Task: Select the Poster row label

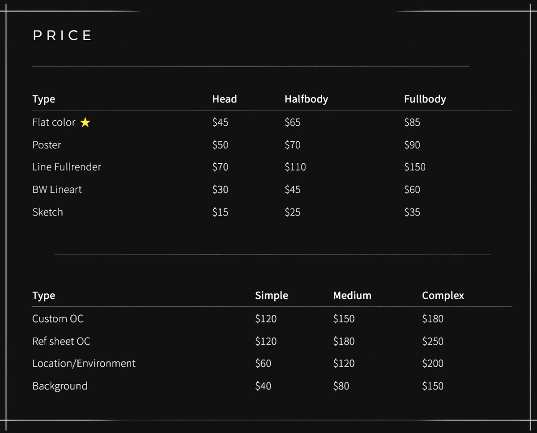Action: [x=47, y=145]
